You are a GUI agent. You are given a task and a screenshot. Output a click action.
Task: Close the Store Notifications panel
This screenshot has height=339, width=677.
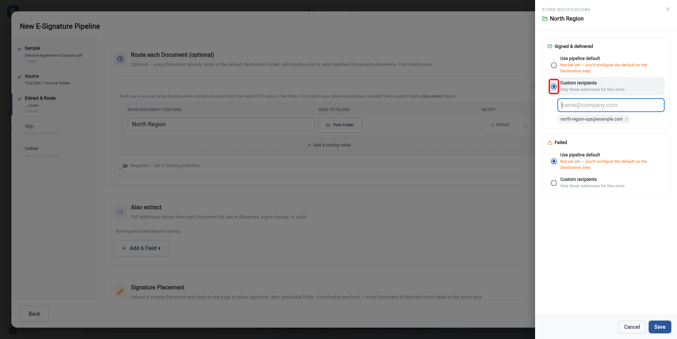pyautogui.click(x=667, y=10)
